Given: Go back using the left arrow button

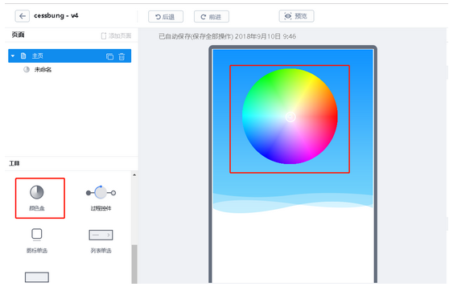Looking at the screenshot, I should 23,16.
